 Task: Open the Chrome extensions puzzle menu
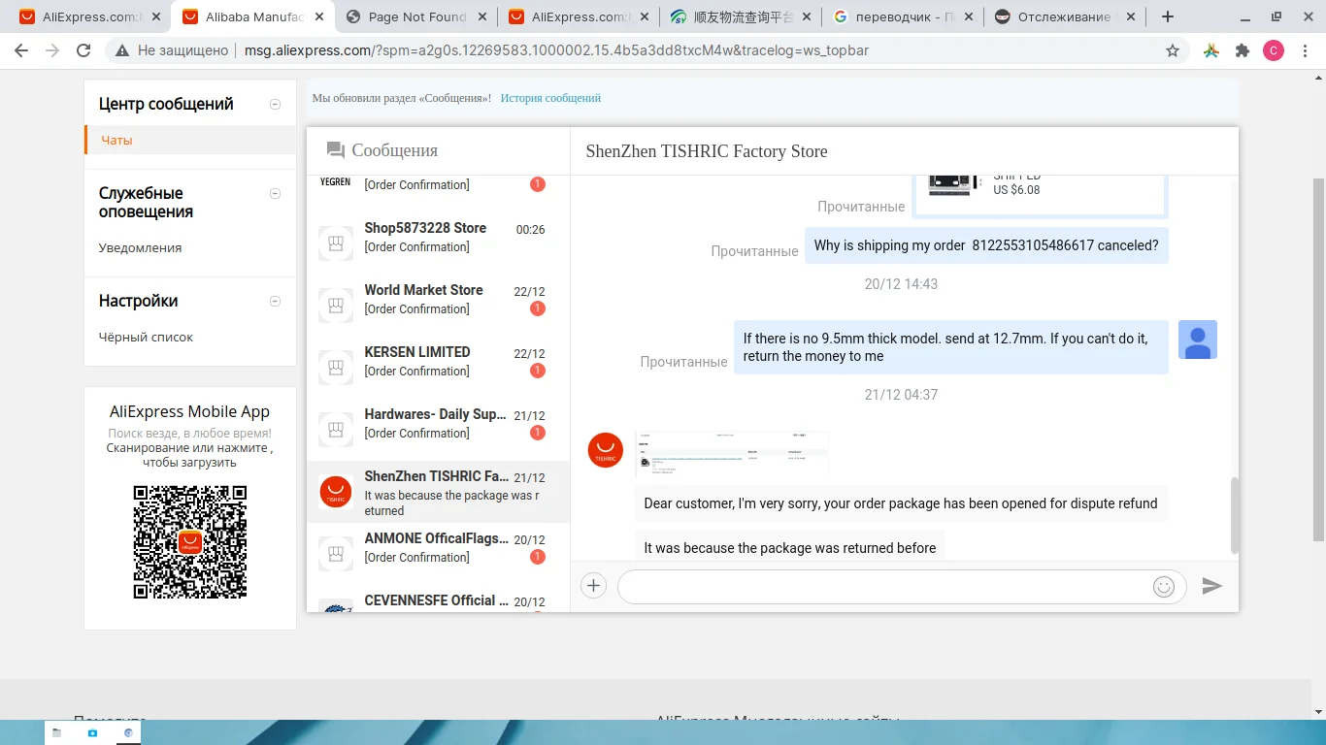[1243, 50]
